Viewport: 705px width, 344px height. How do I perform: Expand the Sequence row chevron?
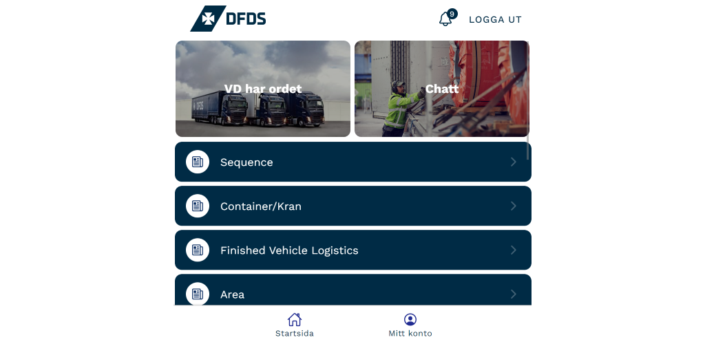[514, 162]
